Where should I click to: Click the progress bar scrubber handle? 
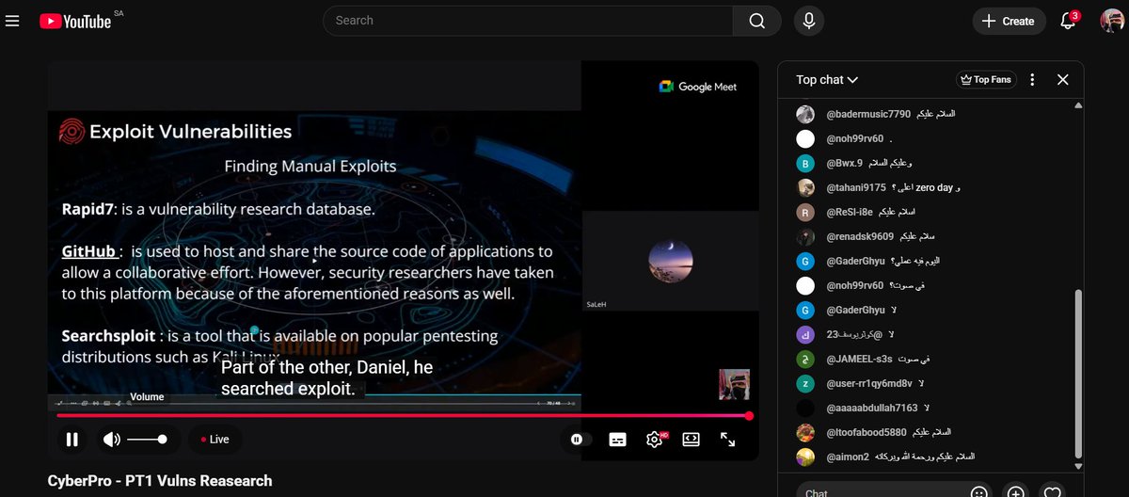coord(749,415)
